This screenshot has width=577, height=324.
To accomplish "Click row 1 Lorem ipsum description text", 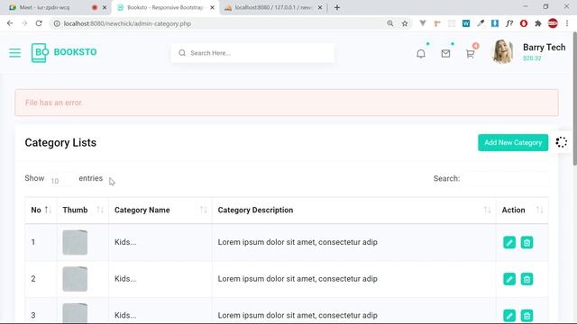I will point(298,242).
